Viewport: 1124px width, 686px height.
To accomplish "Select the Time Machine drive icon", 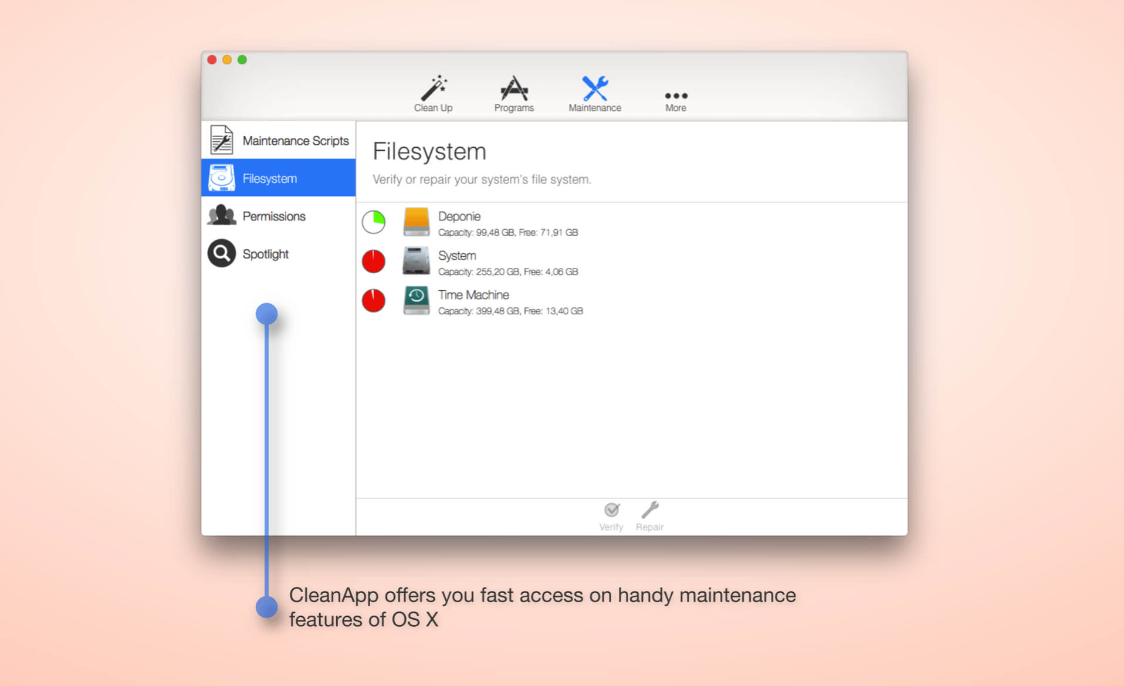I will (x=416, y=301).
